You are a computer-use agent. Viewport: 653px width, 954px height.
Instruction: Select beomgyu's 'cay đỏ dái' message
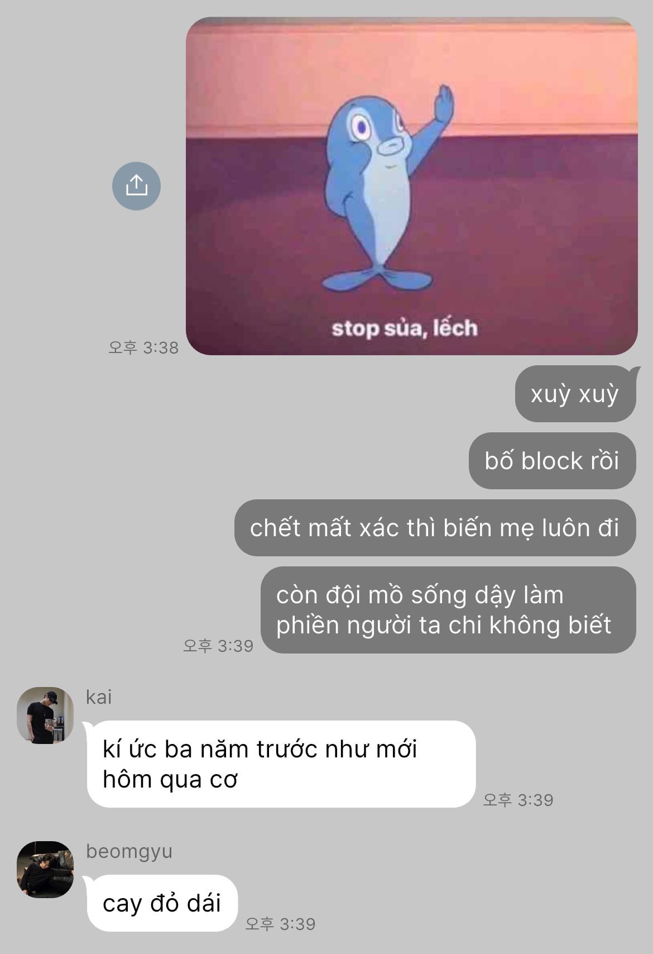pyautogui.click(x=162, y=903)
